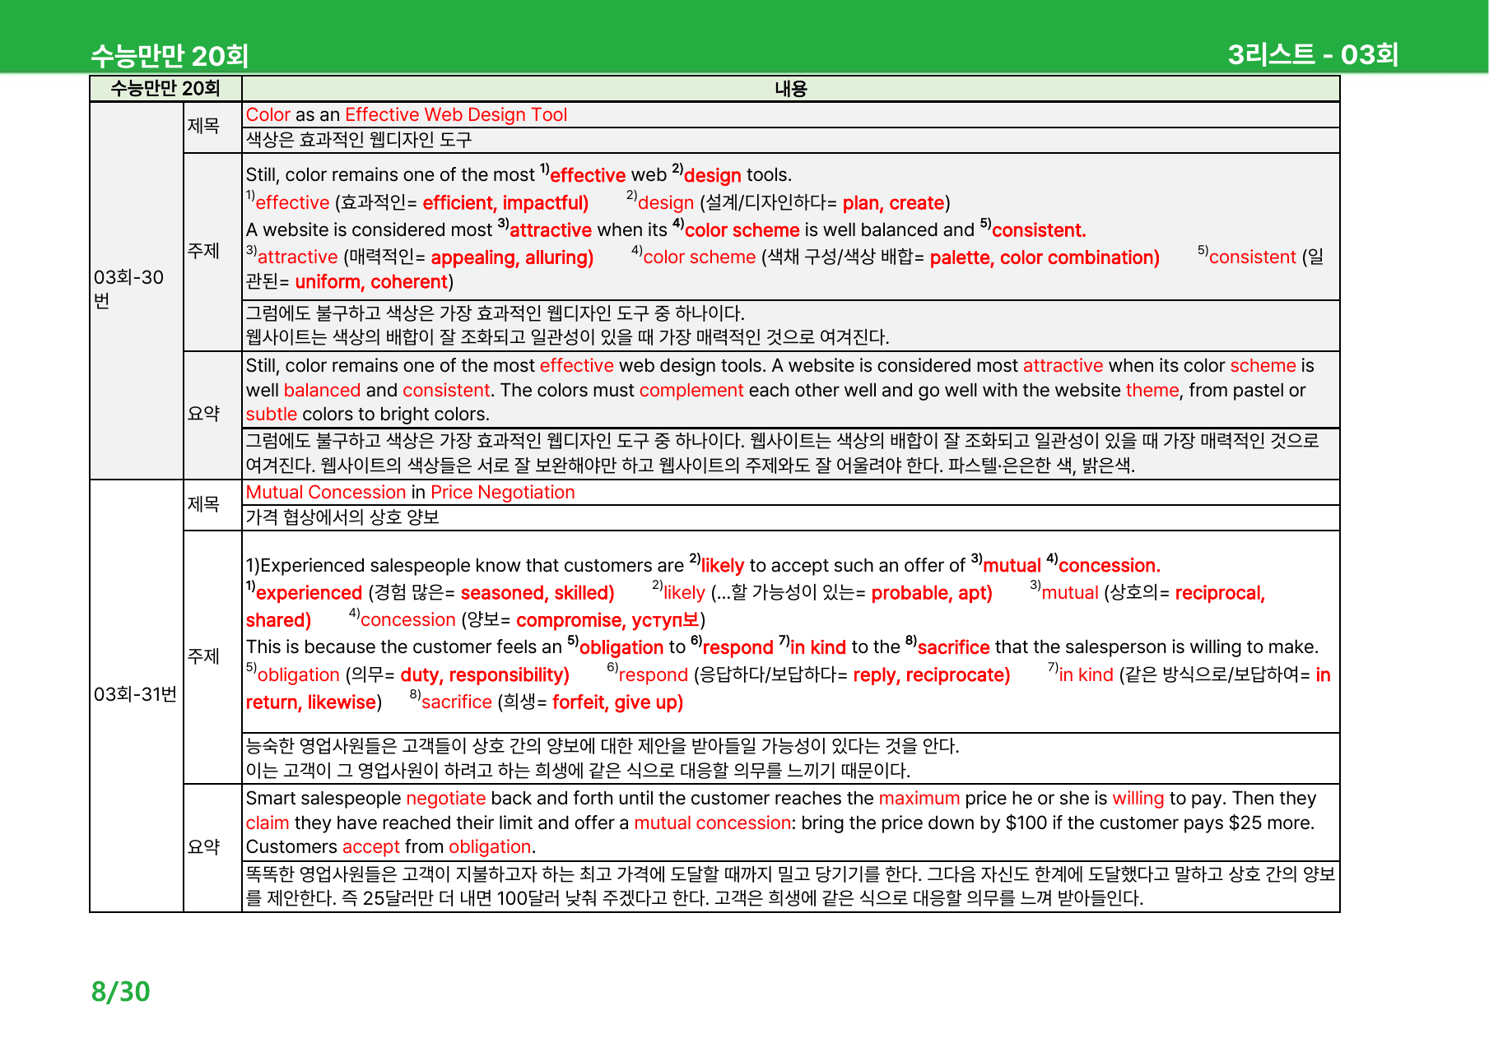Click the 03회-30번 row label
This screenshot has height=1052, width=1489.
click(129, 289)
